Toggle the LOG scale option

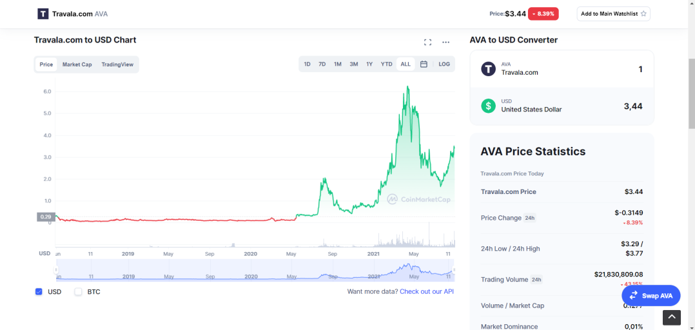(444, 64)
